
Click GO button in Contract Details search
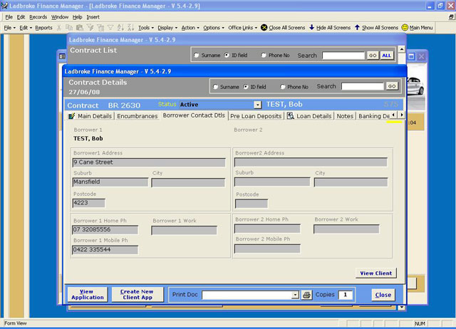coord(392,86)
